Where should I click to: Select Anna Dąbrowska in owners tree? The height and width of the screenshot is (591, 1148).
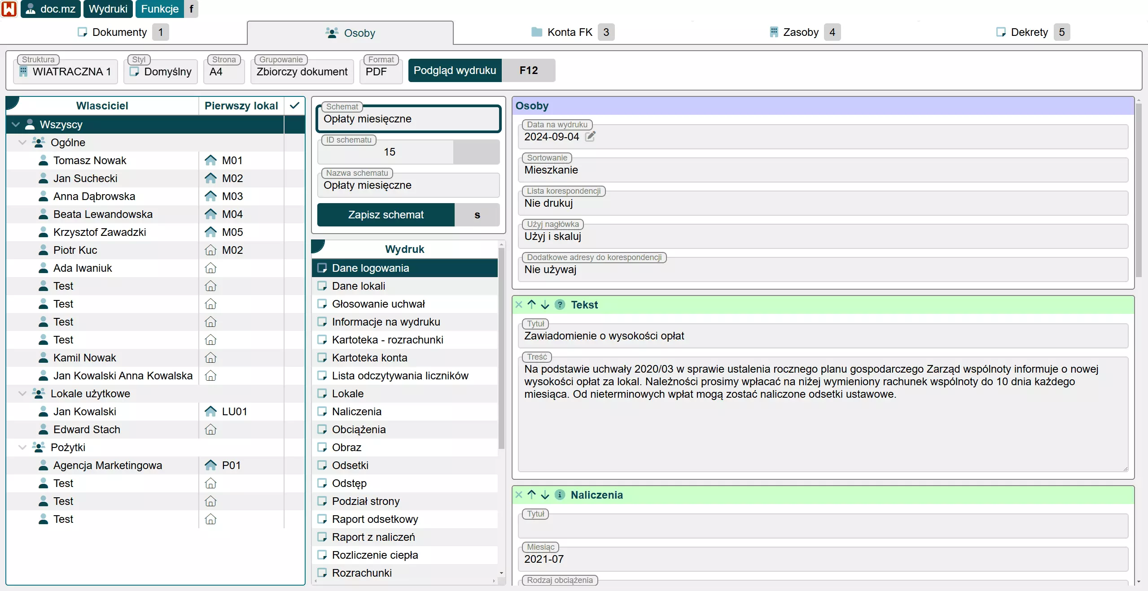point(102,196)
